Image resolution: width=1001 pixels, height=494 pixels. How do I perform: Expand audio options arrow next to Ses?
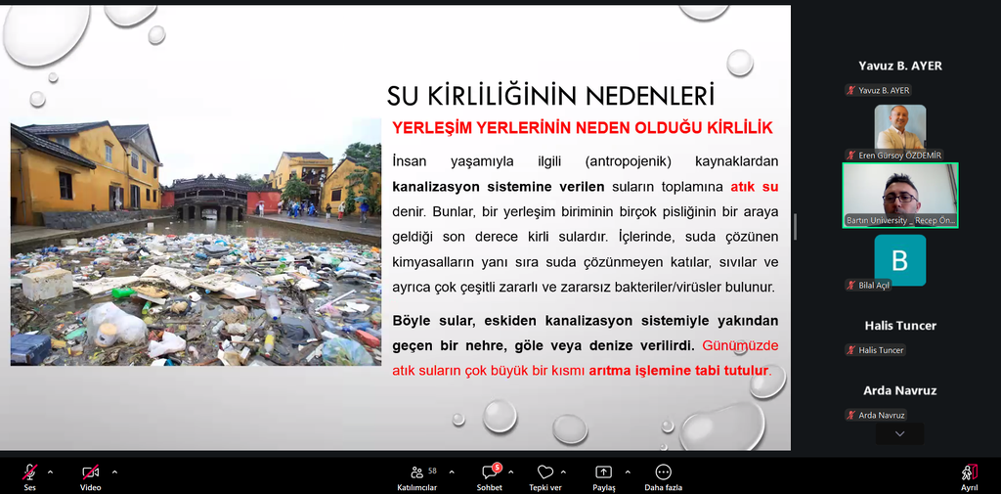click(x=50, y=472)
